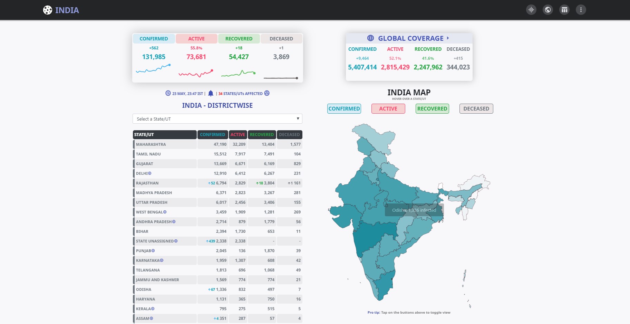Image resolution: width=630 pixels, height=324 pixels.
Task: Click India confirmed total 131,985
Action: [x=154, y=57]
